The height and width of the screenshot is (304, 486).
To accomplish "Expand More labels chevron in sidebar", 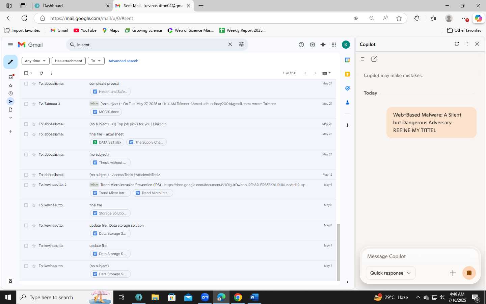I will (10, 118).
